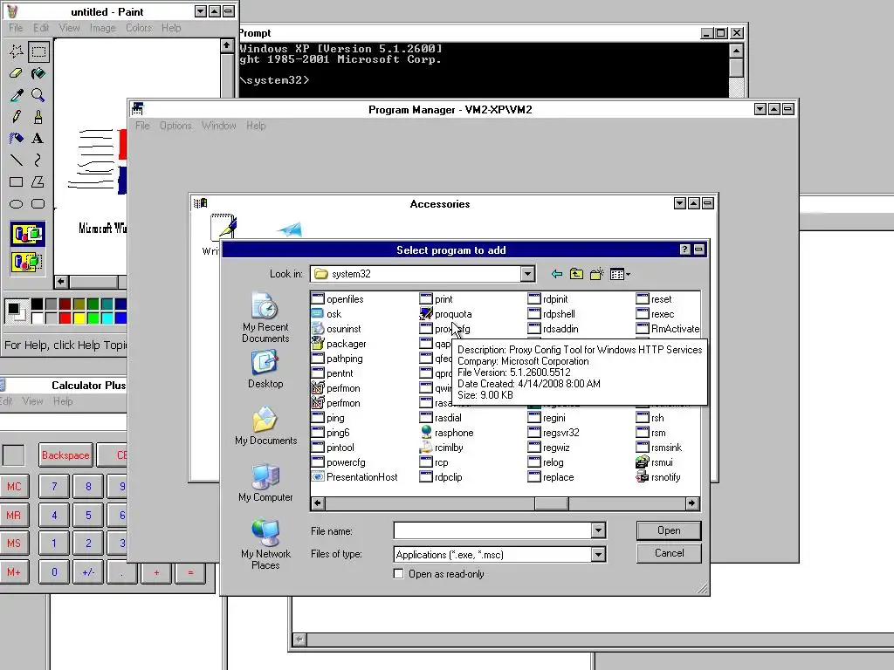The width and height of the screenshot is (894, 670).
Task: Select transparent background option in Paint
Action: point(27,262)
